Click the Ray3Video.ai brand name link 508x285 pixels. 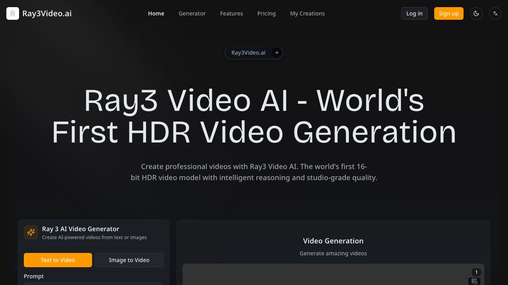point(47,13)
